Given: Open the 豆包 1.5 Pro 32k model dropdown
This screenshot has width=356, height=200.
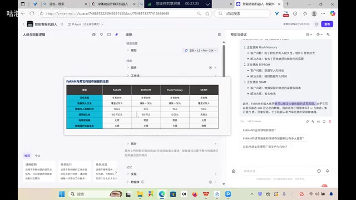Looking at the screenshot, I should coord(200,51).
